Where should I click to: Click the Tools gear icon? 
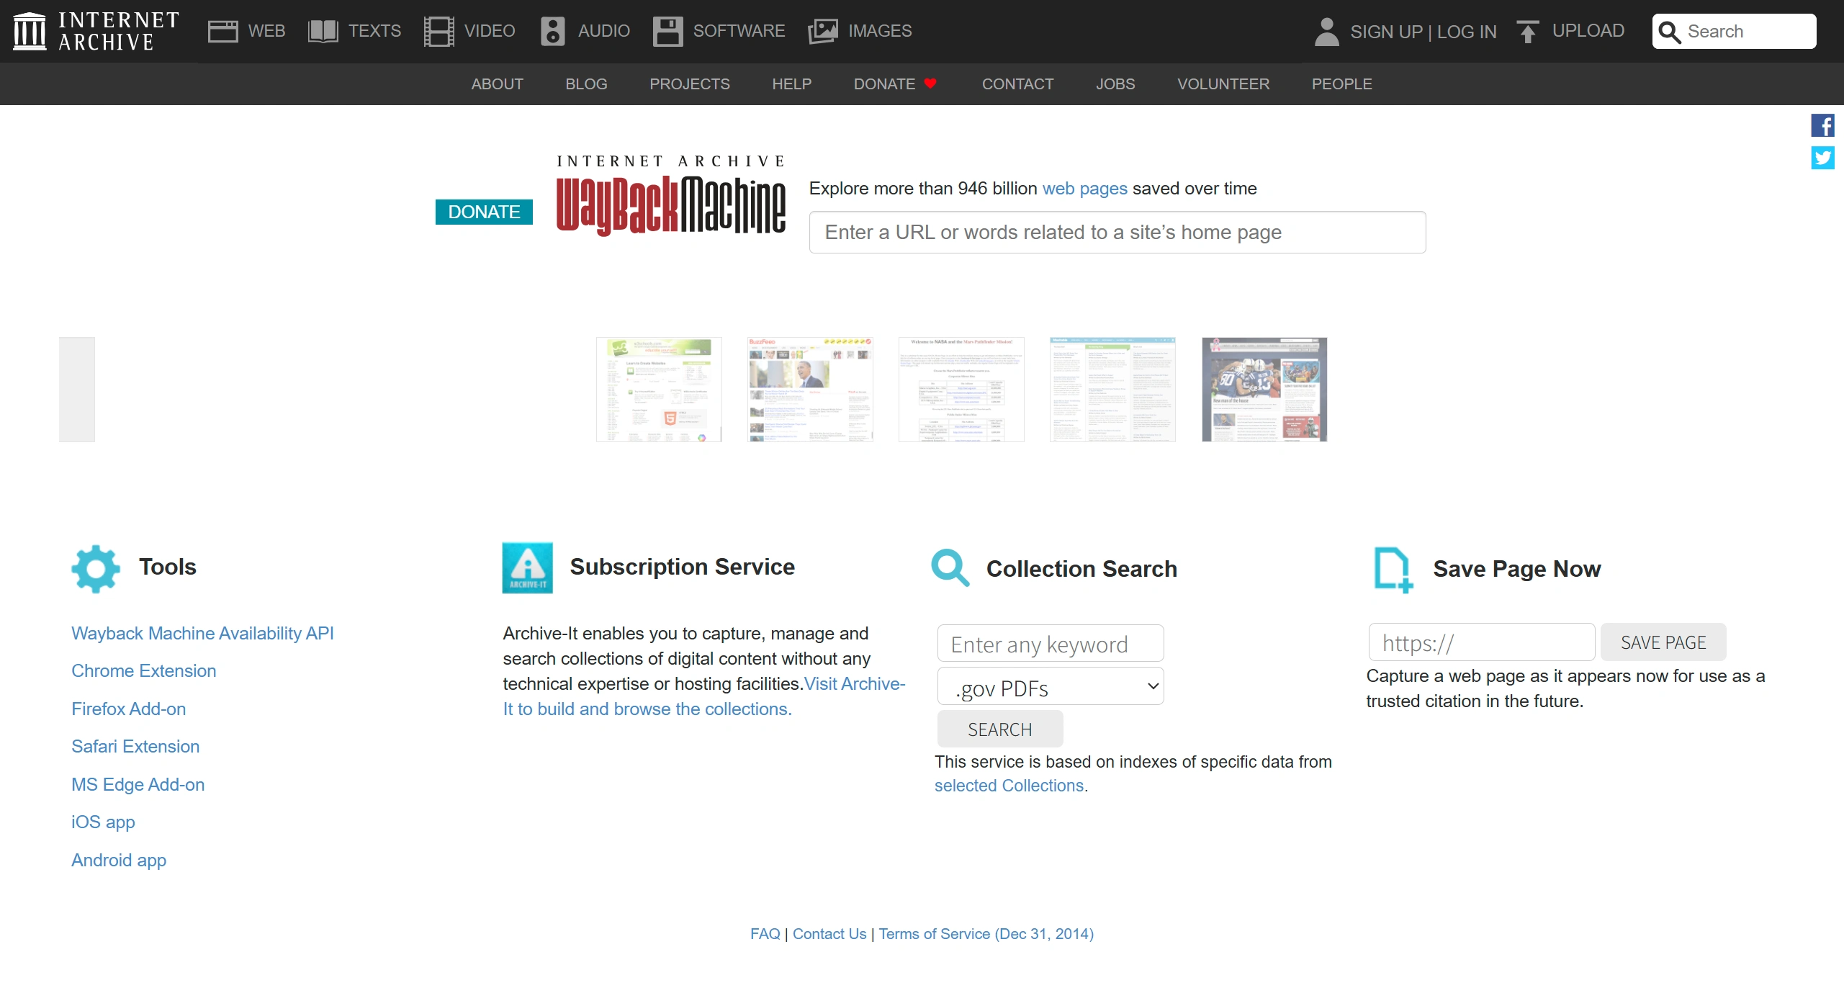tap(96, 569)
